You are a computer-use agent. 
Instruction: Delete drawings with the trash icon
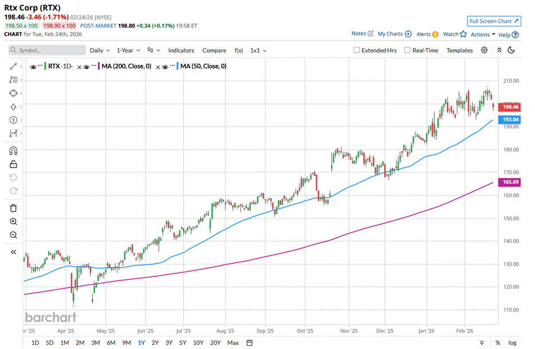click(13, 208)
